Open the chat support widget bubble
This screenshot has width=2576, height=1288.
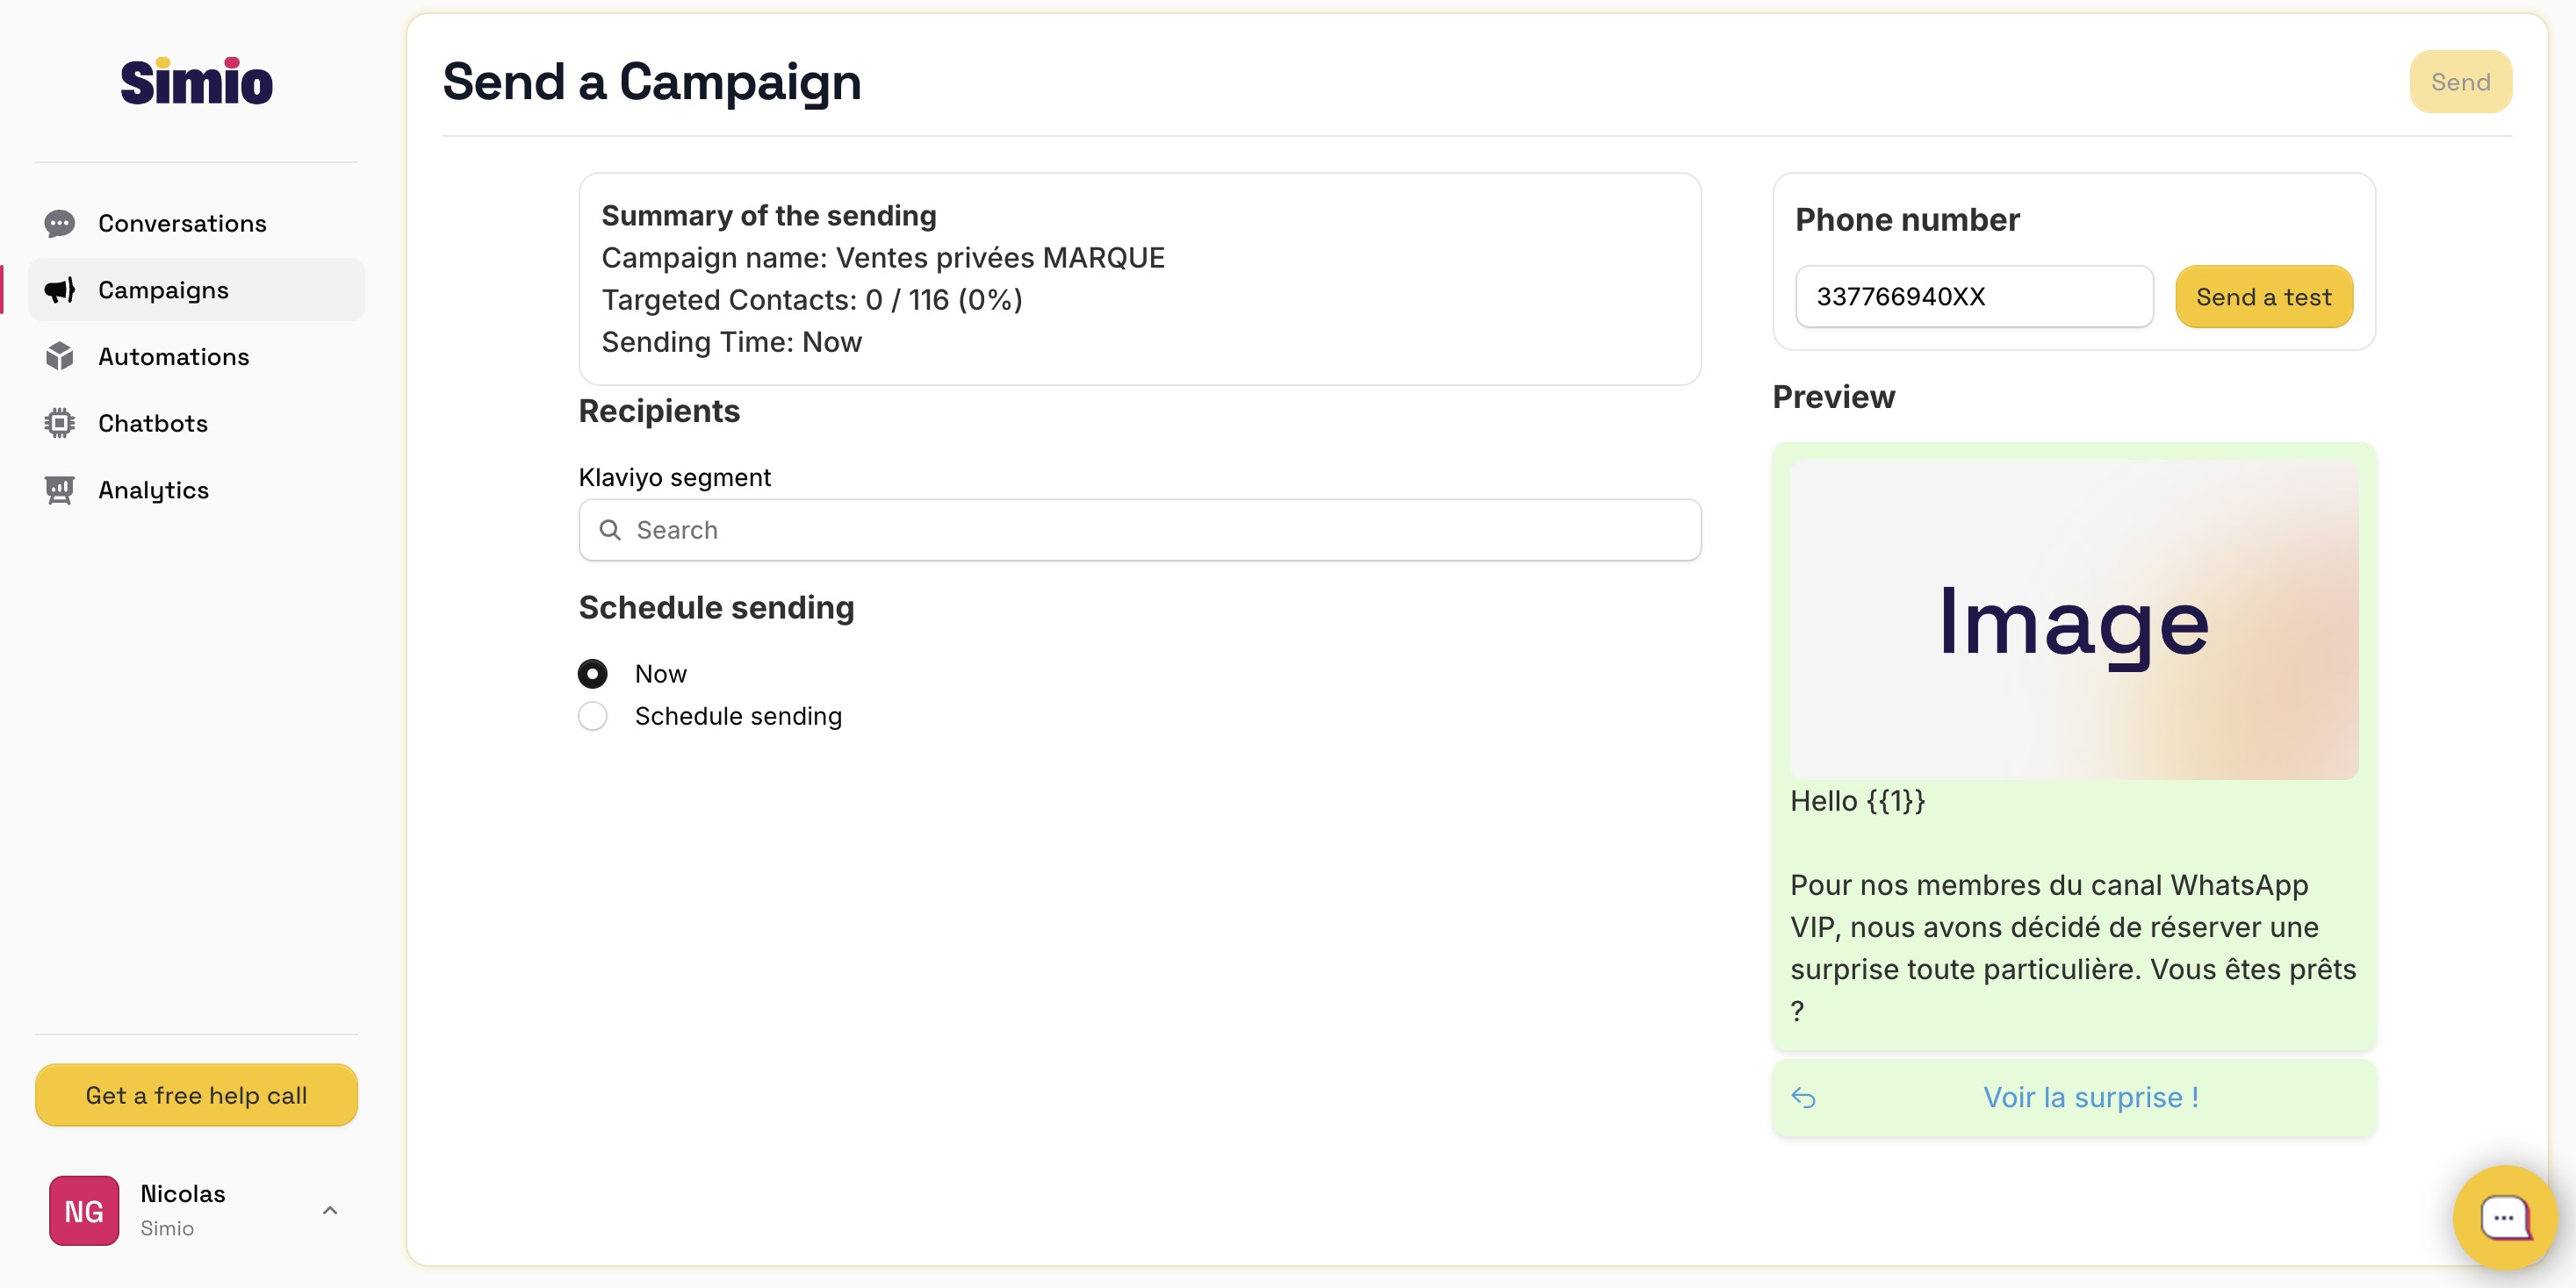2504,1216
